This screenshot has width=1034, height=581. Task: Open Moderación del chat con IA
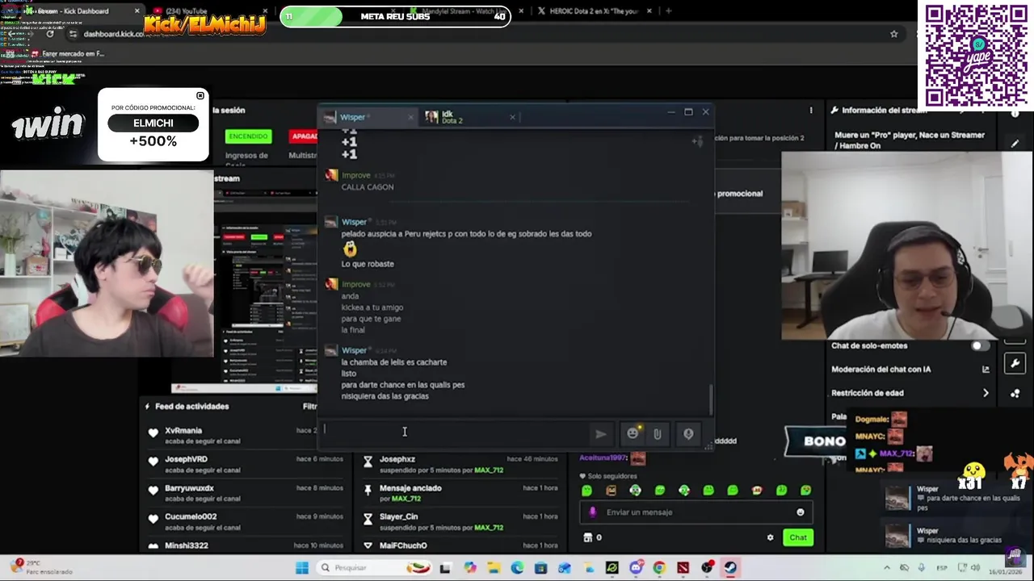(x=910, y=369)
